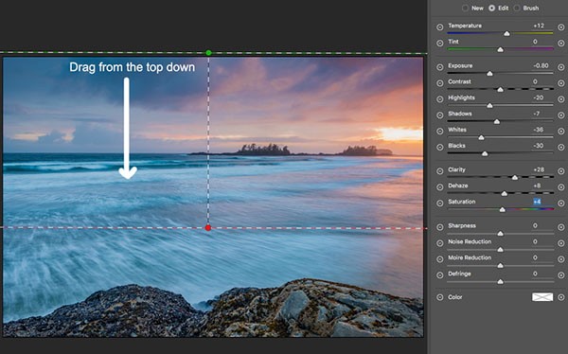Click the Saturation value field
The height and width of the screenshot is (354, 568).
pos(538,202)
